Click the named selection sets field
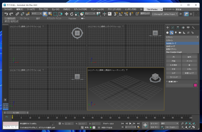The height and width of the screenshot is (132, 202). click(145, 13)
